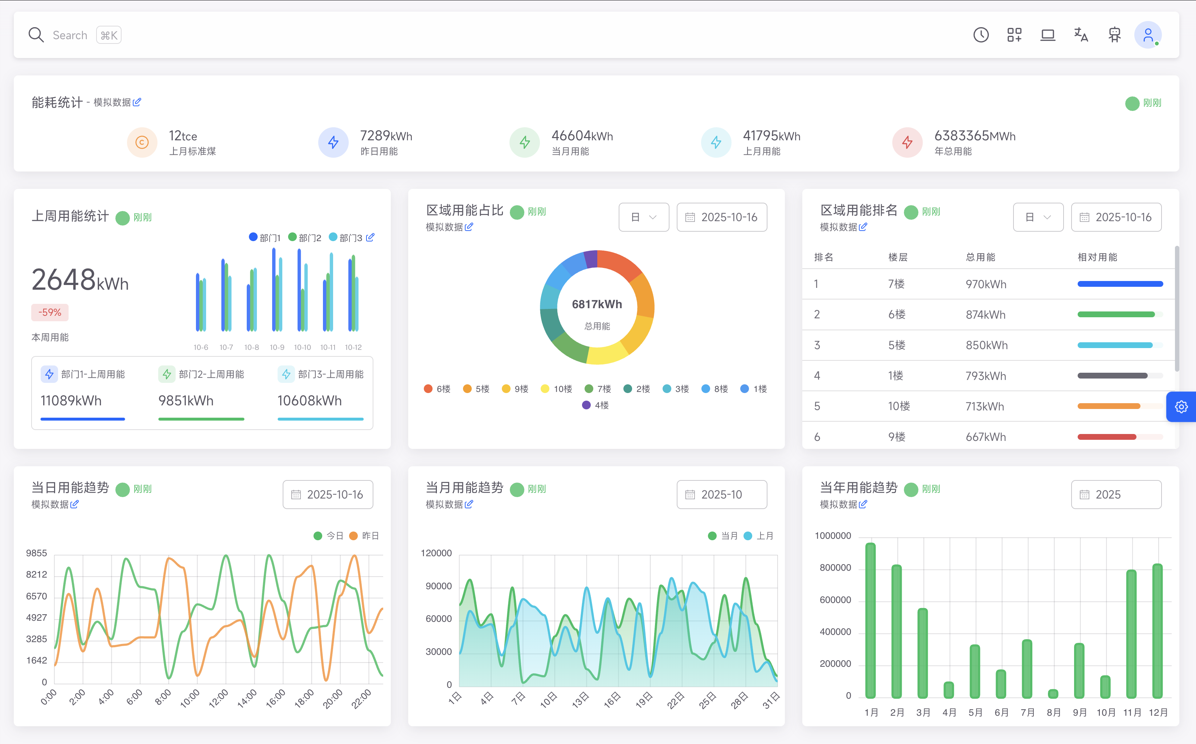
Task: Open the floating settings gear on the right
Action: [x=1182, y=407]
